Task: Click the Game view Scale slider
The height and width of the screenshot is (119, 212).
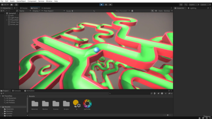Action: (x=82, y=11)
